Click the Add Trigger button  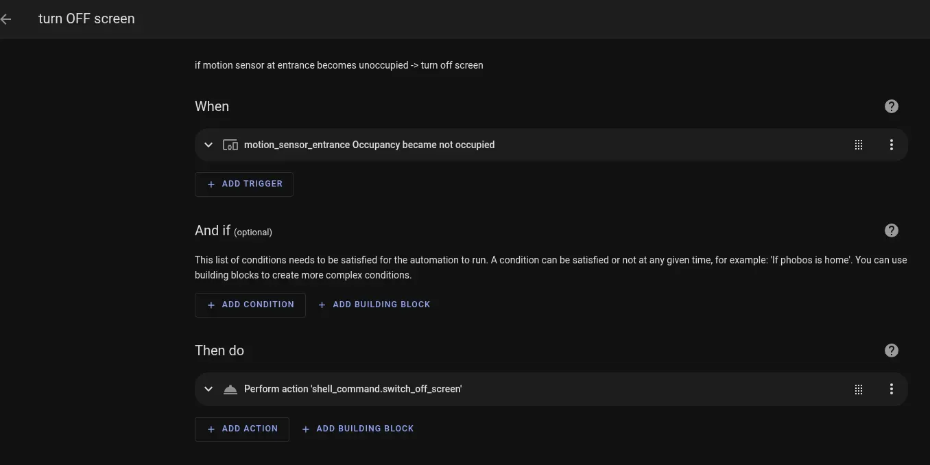pyautogui.click(x=244, y=184)
